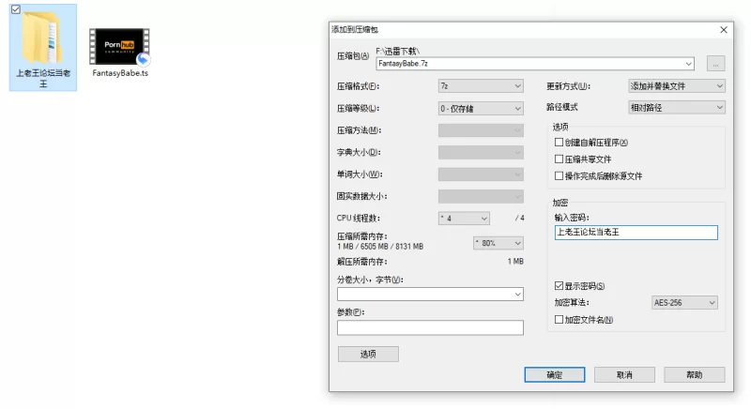Open the 选项 button at bottom left
This screenshot has width=751, height=409.
(x=368, y=354)
